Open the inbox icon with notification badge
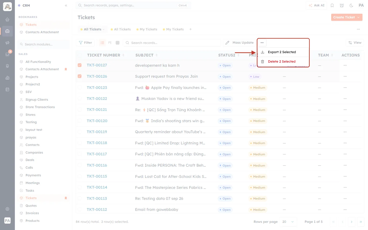This screenshot has height=230, width=368. click(7, 54)
